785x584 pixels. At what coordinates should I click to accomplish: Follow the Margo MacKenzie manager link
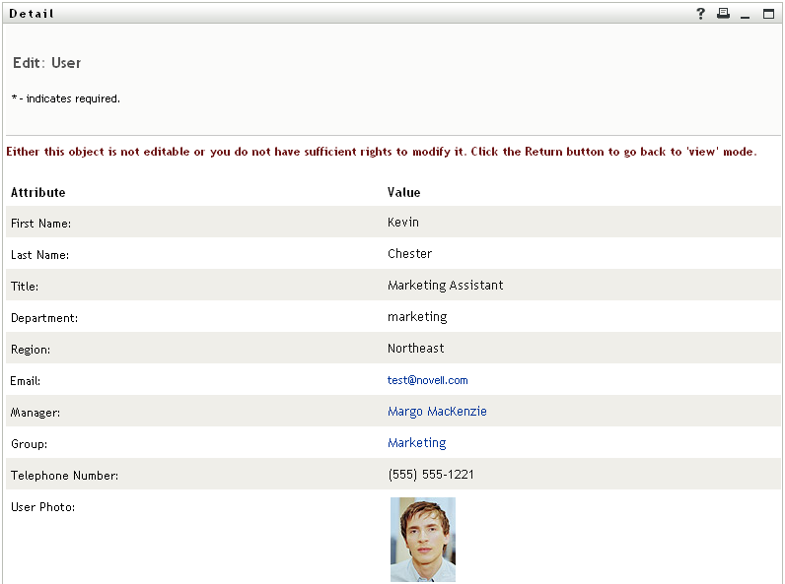pyautogui.click(x=437, y=412)
